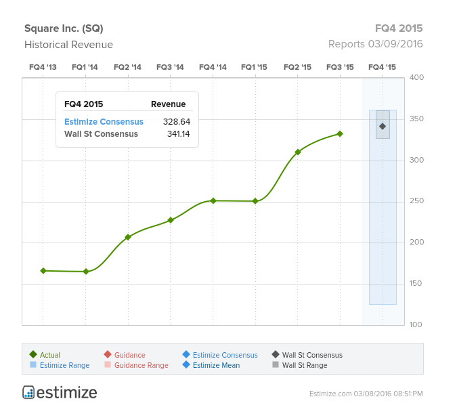The width and height of the screenshot is (457, 420).
Task: Click the Square Inc. (SQ) title
Action: (64, 28)
